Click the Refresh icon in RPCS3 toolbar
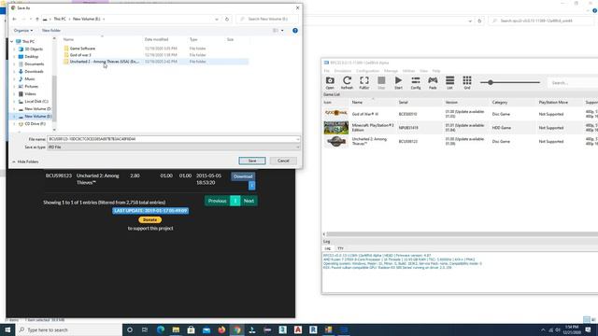Screen dimensions: 598x336 click(x=347, y=83)
